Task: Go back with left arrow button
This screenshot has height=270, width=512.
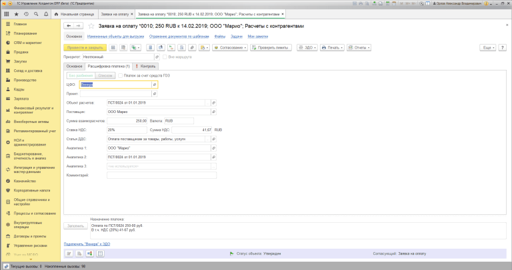Action: 69,26
